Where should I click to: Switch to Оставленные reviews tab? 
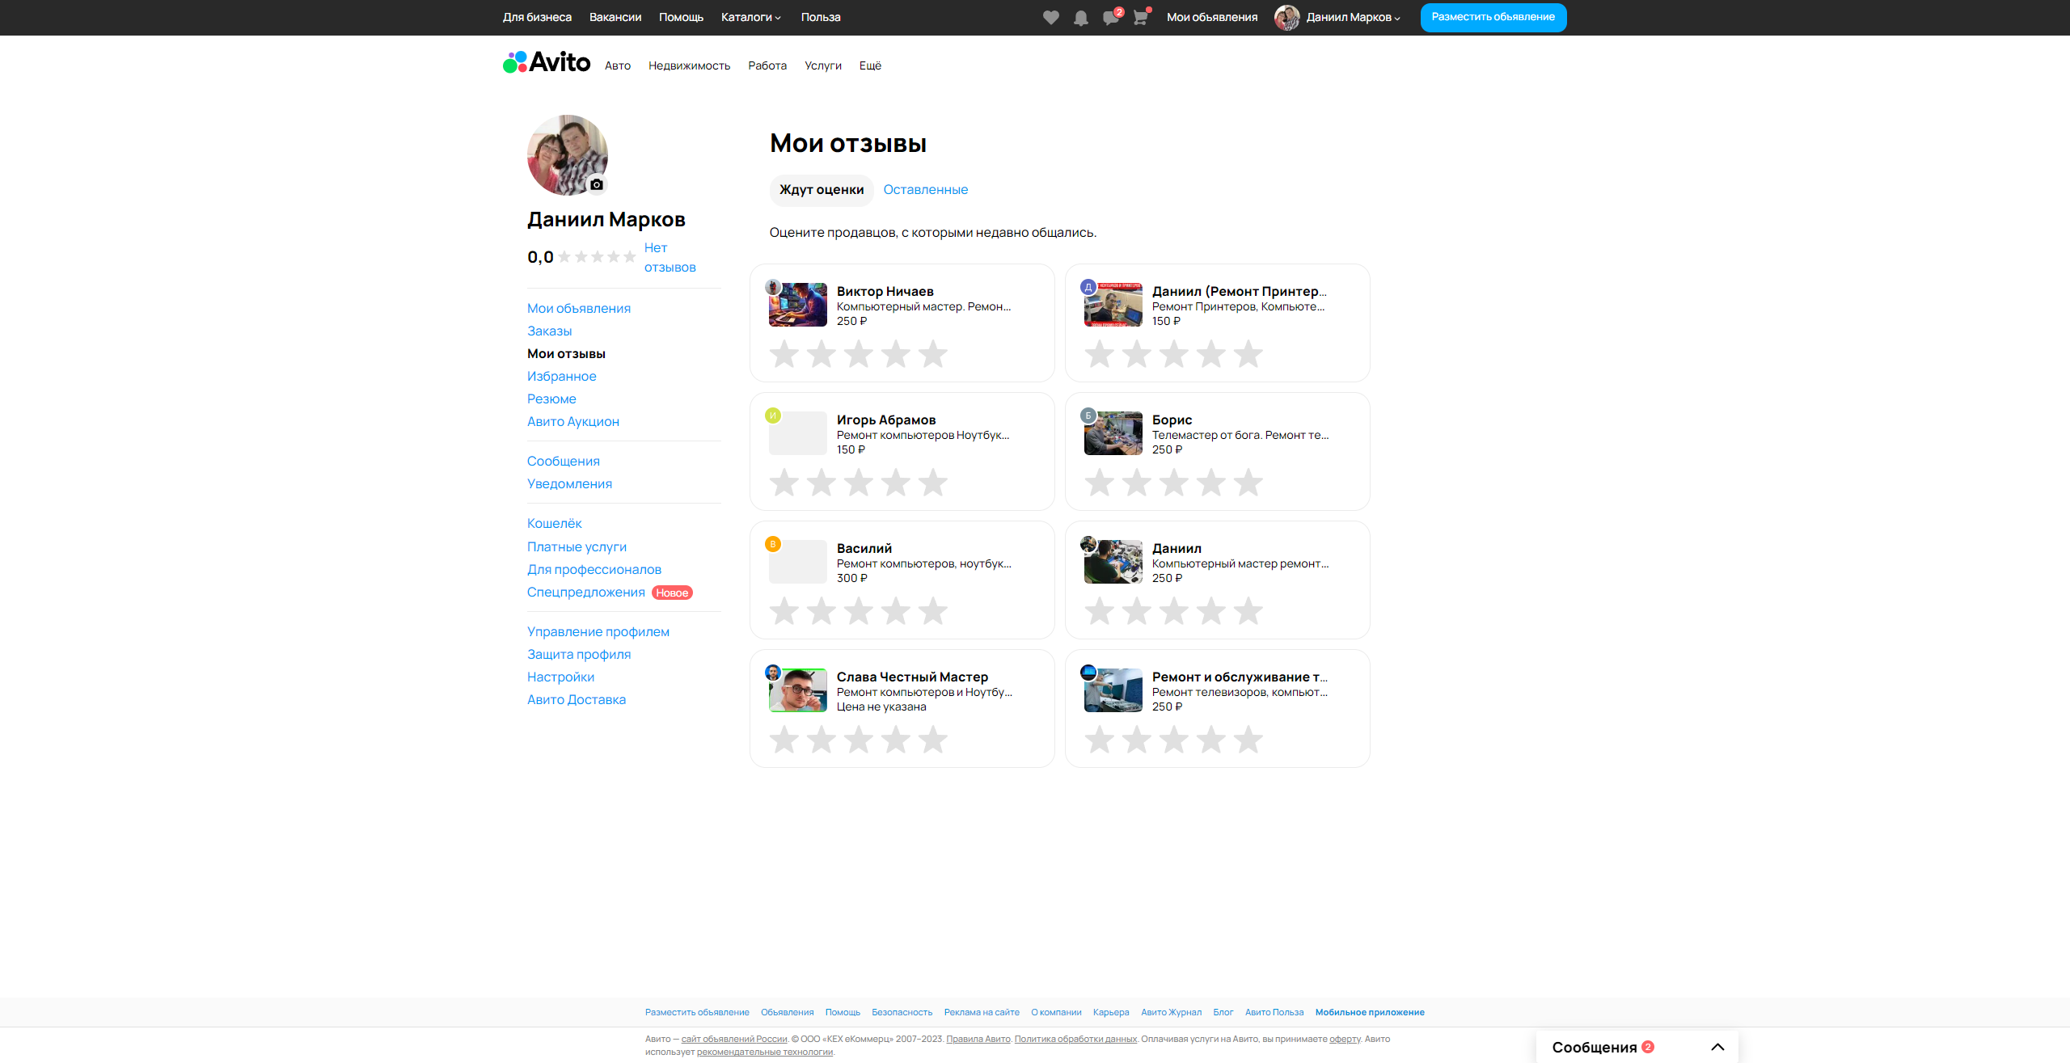point(925,189)
